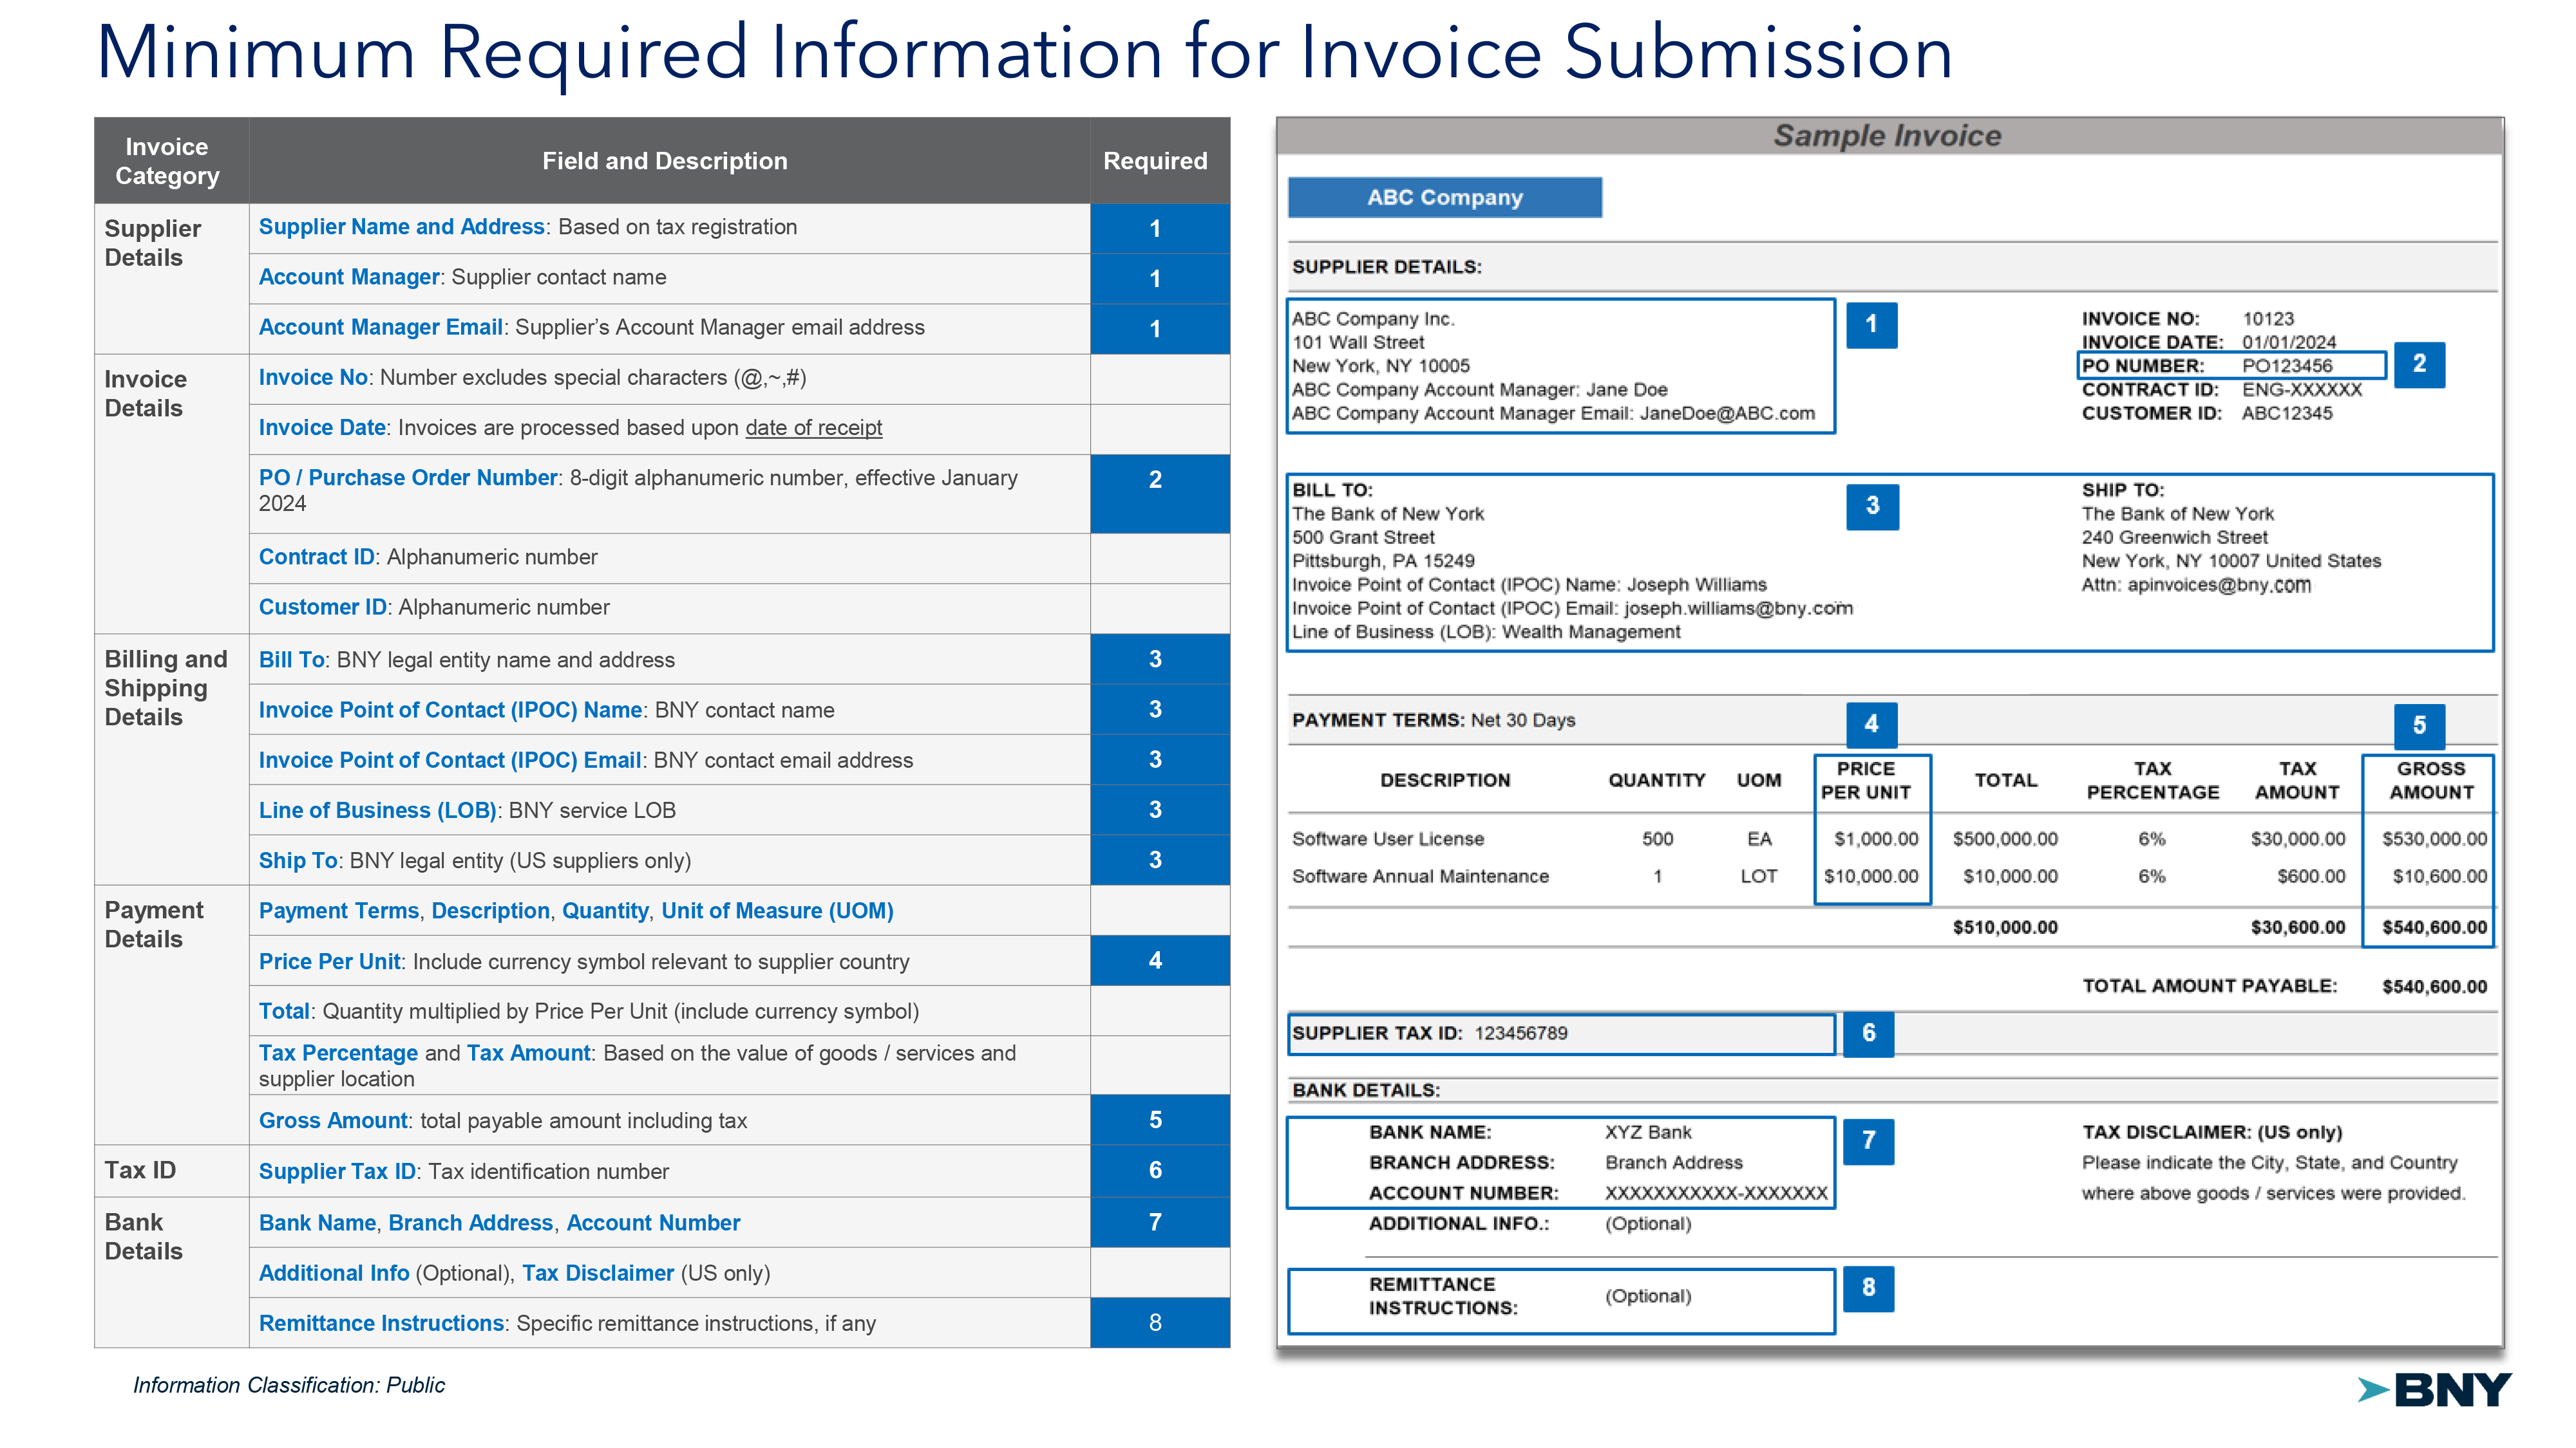
Task: Click callout badge 2 next to PO number
Action: 2419,364
